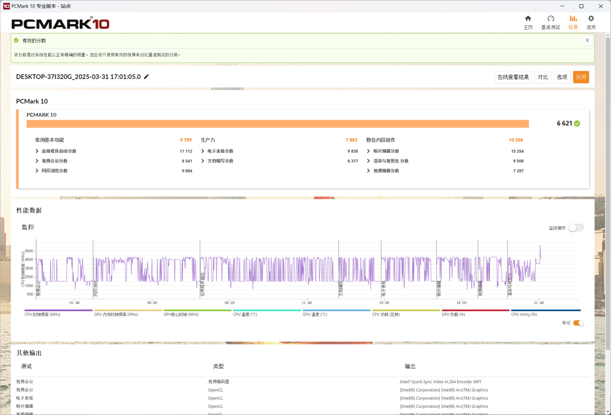Expand 照片编辑分数 chevron
The image size is (611, 415).
coord(369,151)
